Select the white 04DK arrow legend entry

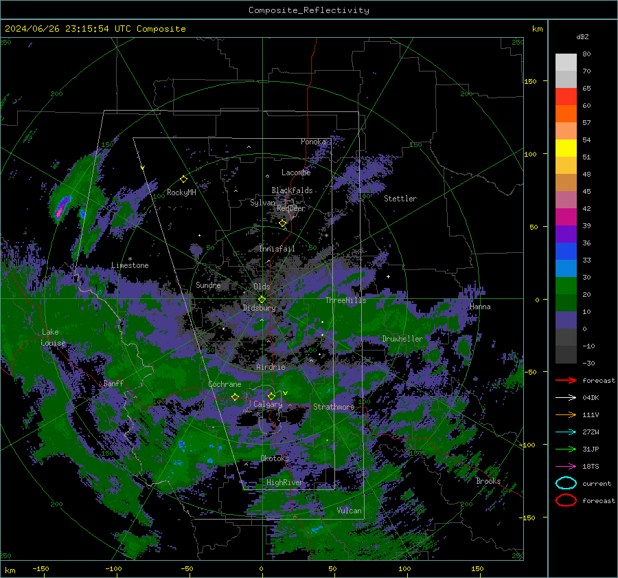pyautogui.click(x=566, y=398)
